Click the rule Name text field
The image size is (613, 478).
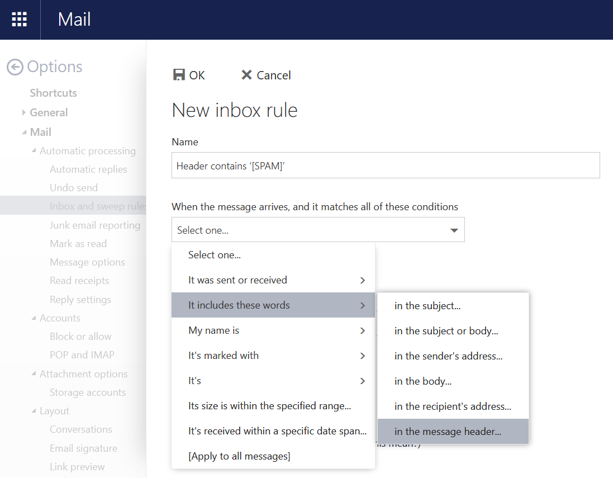[386, 165]
